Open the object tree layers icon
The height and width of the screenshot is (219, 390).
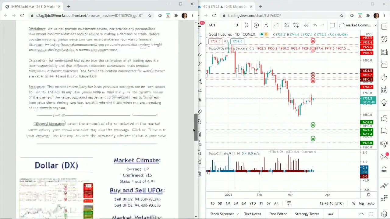click(x=384, y=214)
